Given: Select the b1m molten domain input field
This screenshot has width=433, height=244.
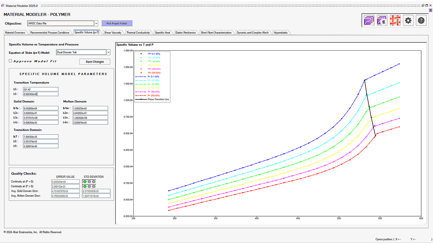Looking at the screenshot, I should coord(90,108).
